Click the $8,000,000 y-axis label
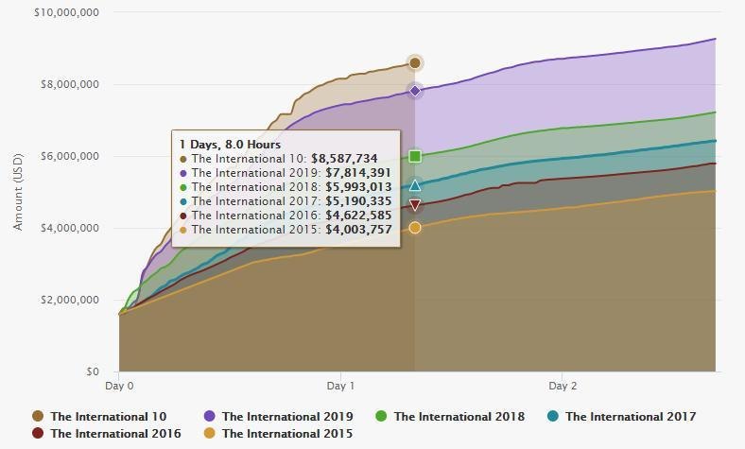The image size is (745, 449). 70,84
